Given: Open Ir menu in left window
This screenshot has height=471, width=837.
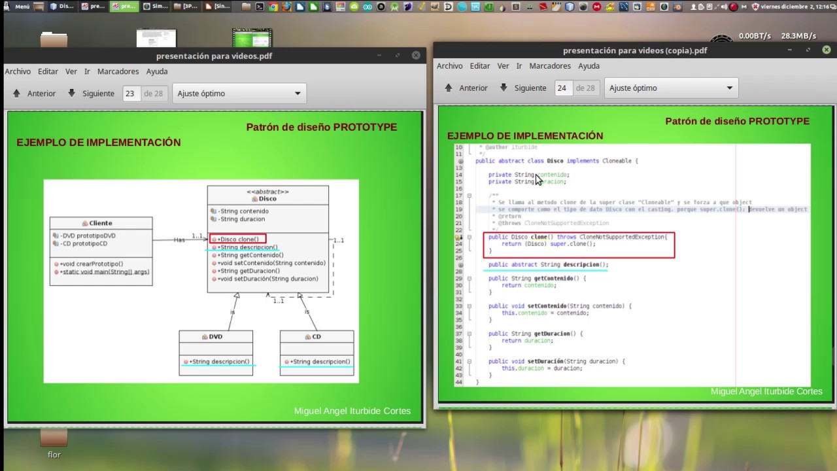Looking at the screenshot, I should pyautogui.click(x=87, y=71).
